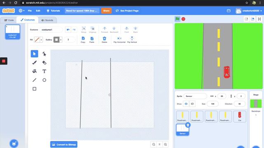The image size is (264, 148).
Task: Switch to large stage layout
Action: click(x=252, y=19)
